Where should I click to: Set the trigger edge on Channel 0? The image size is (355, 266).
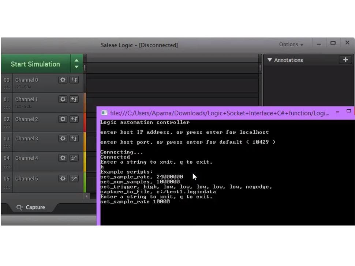(x=74, y=80)
